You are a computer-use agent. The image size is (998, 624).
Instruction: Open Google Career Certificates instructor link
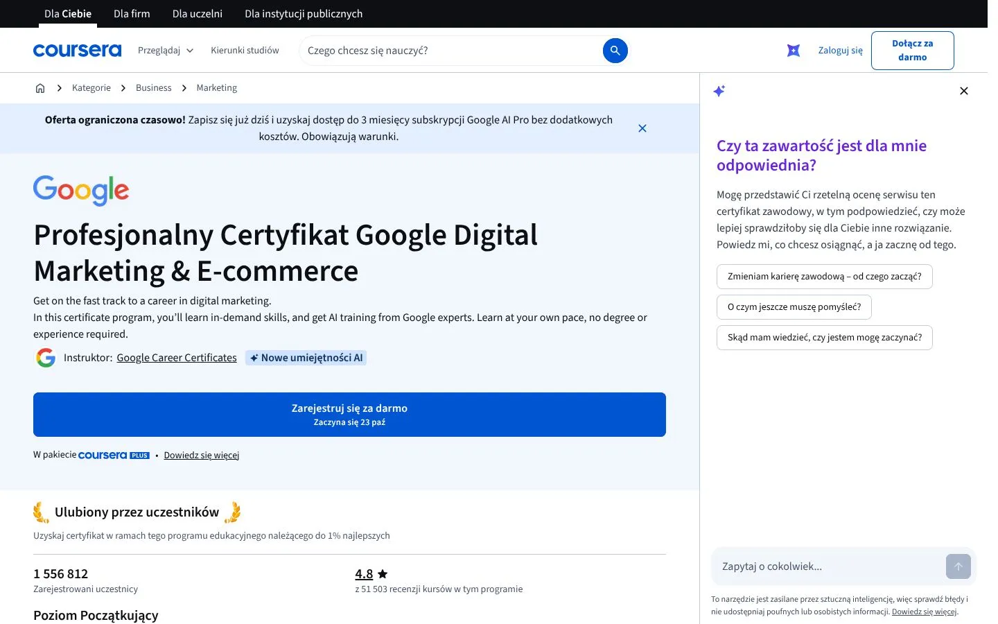coord(177,358)
